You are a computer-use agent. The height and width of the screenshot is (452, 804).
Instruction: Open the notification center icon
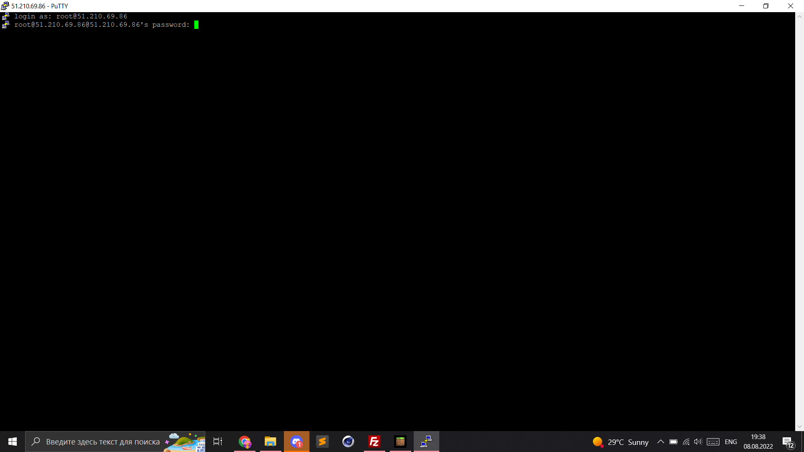point(789,442)
